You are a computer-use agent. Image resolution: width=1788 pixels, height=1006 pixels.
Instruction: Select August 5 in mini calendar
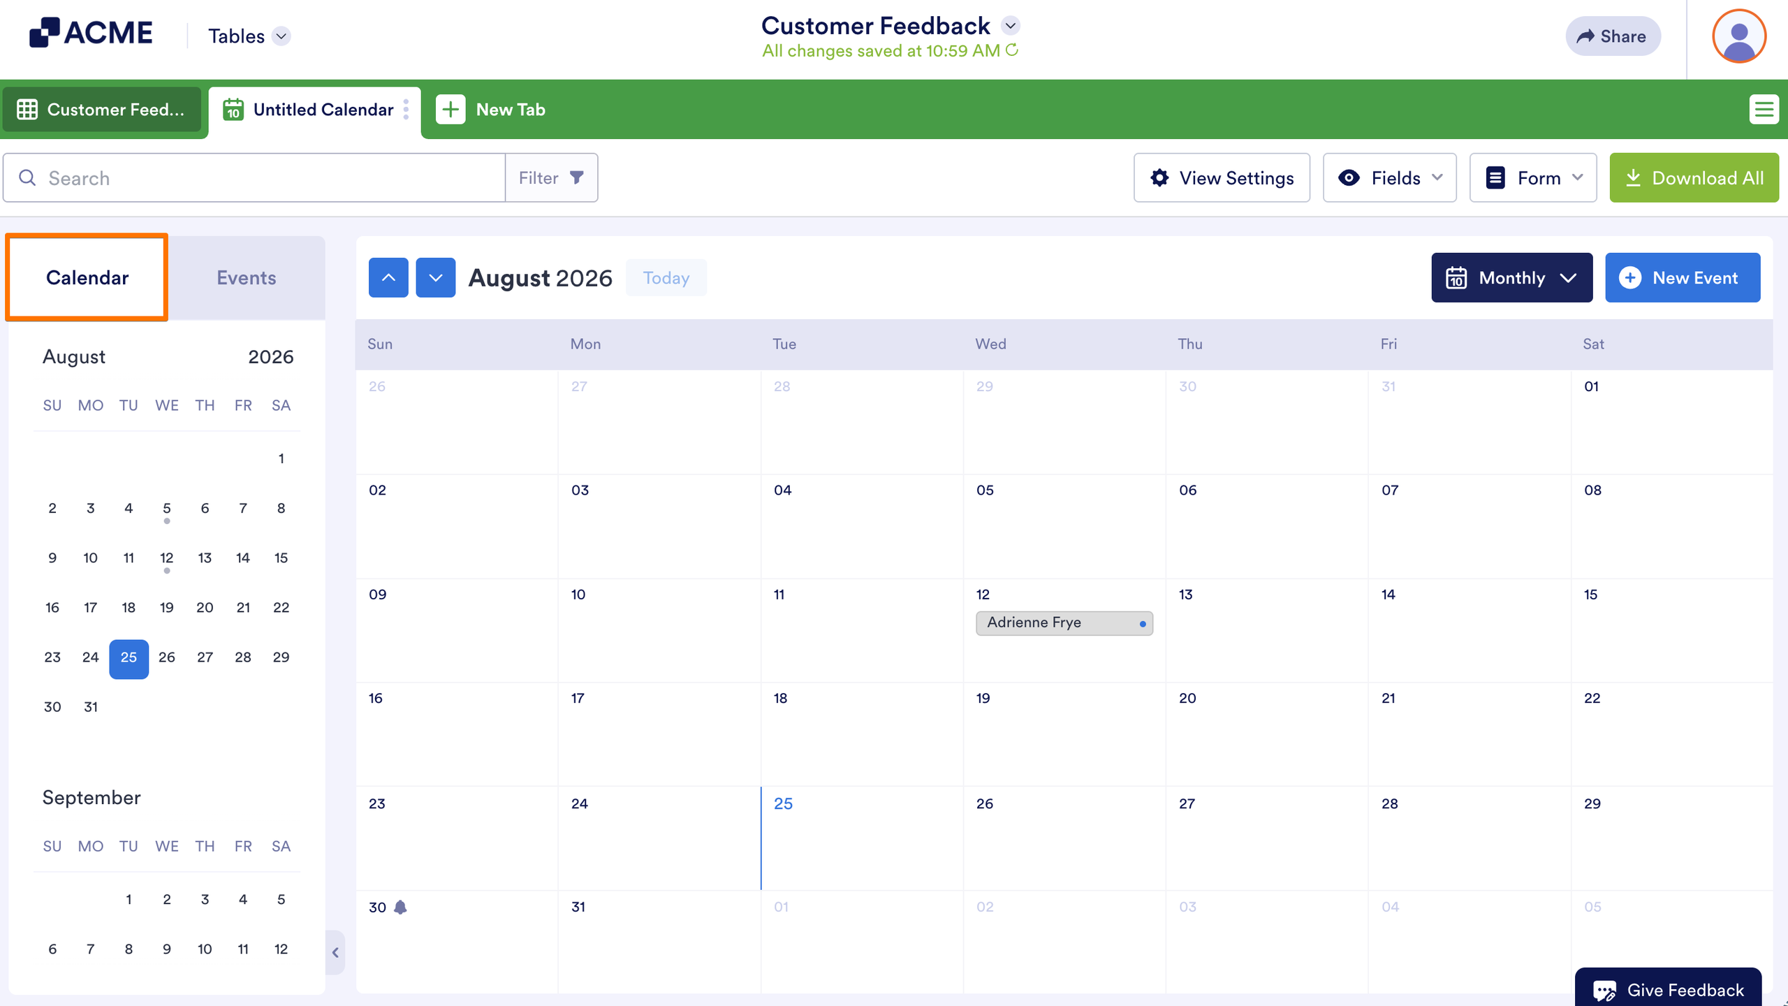click(166, 508)
